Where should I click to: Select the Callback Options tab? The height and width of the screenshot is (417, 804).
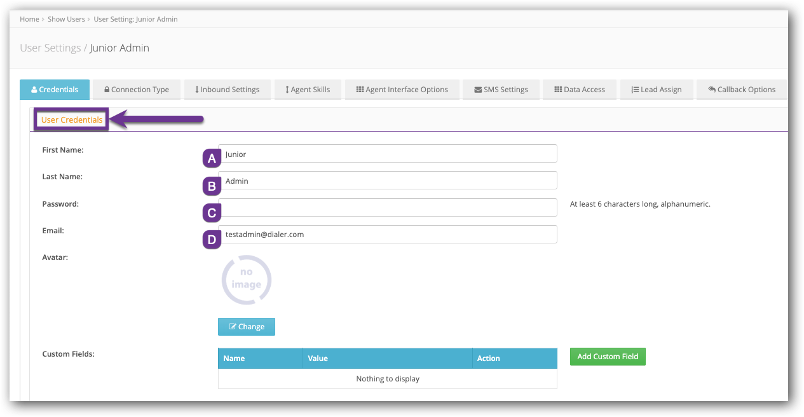(x=741, y=90)
